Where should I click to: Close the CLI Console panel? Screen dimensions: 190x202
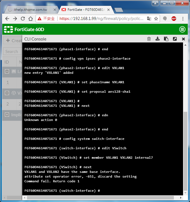coord(183,39)
